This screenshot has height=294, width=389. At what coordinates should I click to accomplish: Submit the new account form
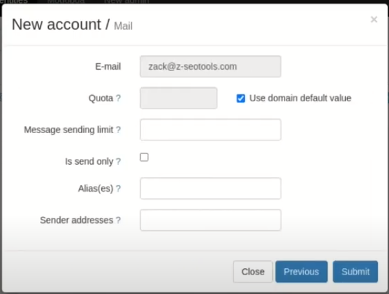355,271
